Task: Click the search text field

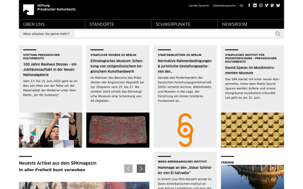Action: 174,34
